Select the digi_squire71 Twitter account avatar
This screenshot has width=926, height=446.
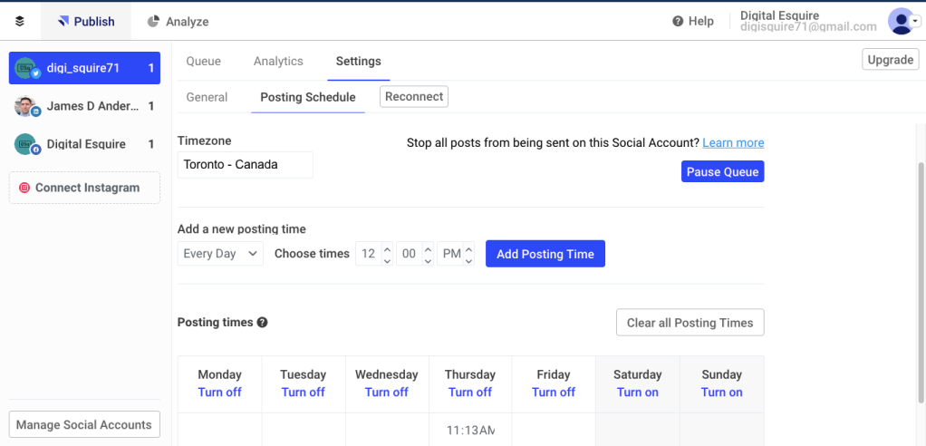point(25,68)
